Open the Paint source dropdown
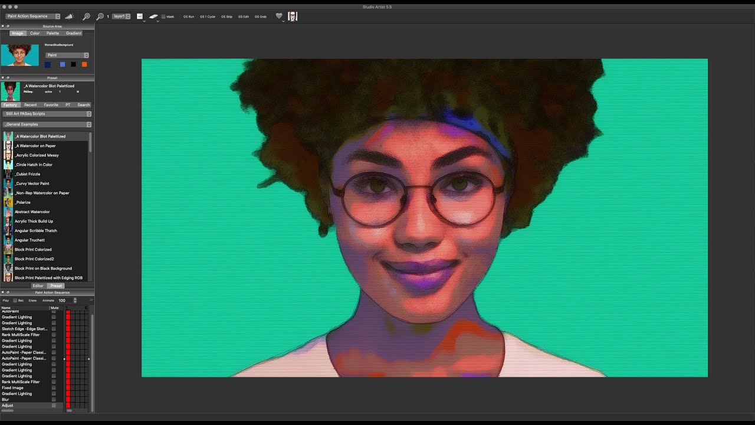 tap(67, 55)
